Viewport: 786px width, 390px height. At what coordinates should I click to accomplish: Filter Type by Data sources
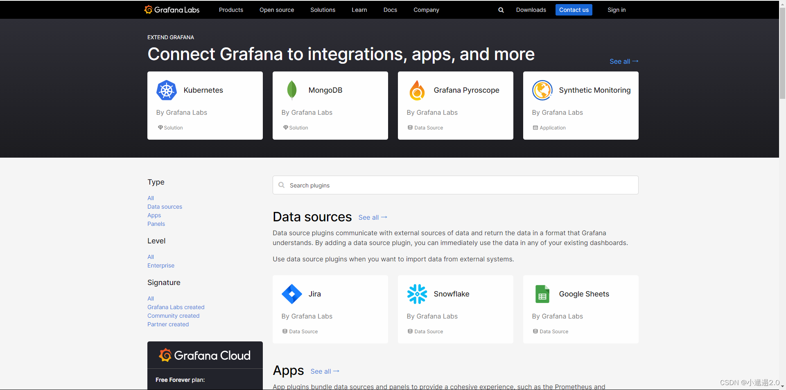point(165,207)
